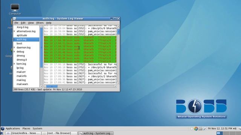Image resolution: width=241 pixels, height=135 pixels.
Task: Click the 17:09:41 pam_unix log line
Action: point(80,82)
